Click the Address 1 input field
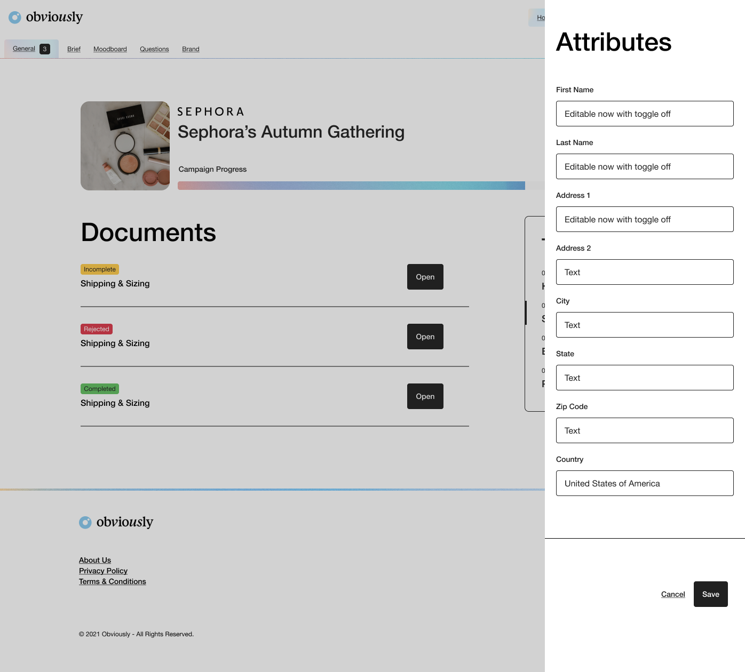Image resolution: width=745 pixels, height=672 pixels. 645,219
